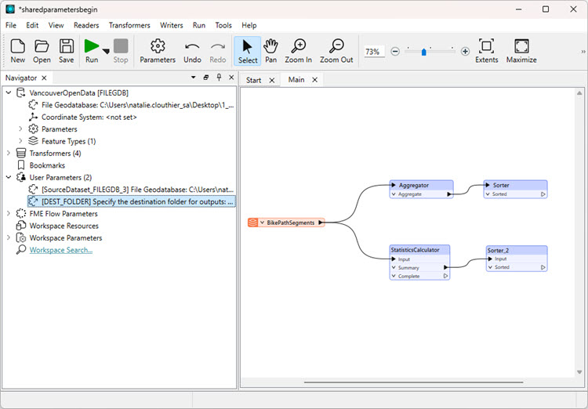Screen dimensions: 588x409
Task: Click the blue zoom slider handle
Action: (x=423, y=52)
